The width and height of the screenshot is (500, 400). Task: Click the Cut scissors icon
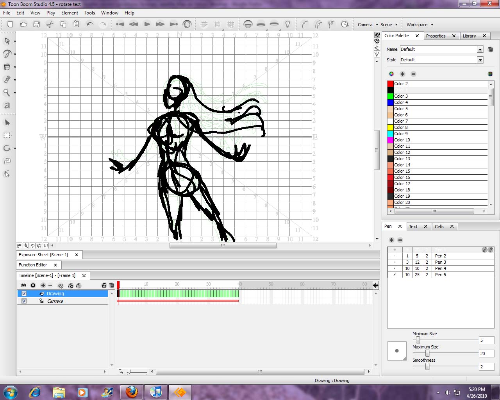[50, 24]
